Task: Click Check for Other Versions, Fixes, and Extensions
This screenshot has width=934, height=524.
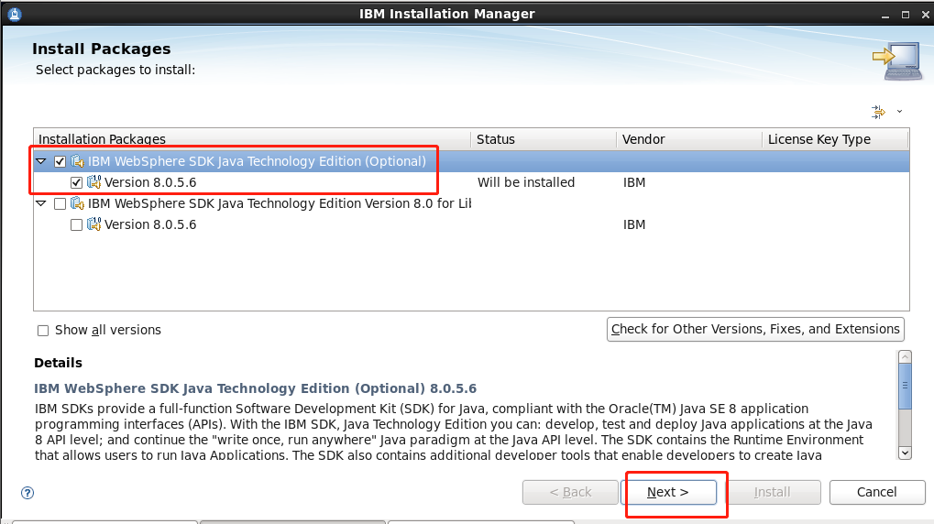Action: tap(755, 329)
